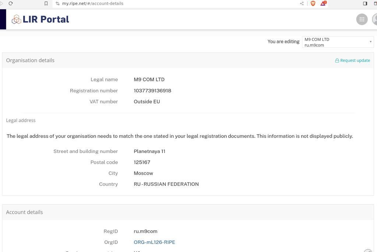377x252 pixels.
Task: Open the ORG-mL126-RIPE link
Action: [x=154, y=242]
